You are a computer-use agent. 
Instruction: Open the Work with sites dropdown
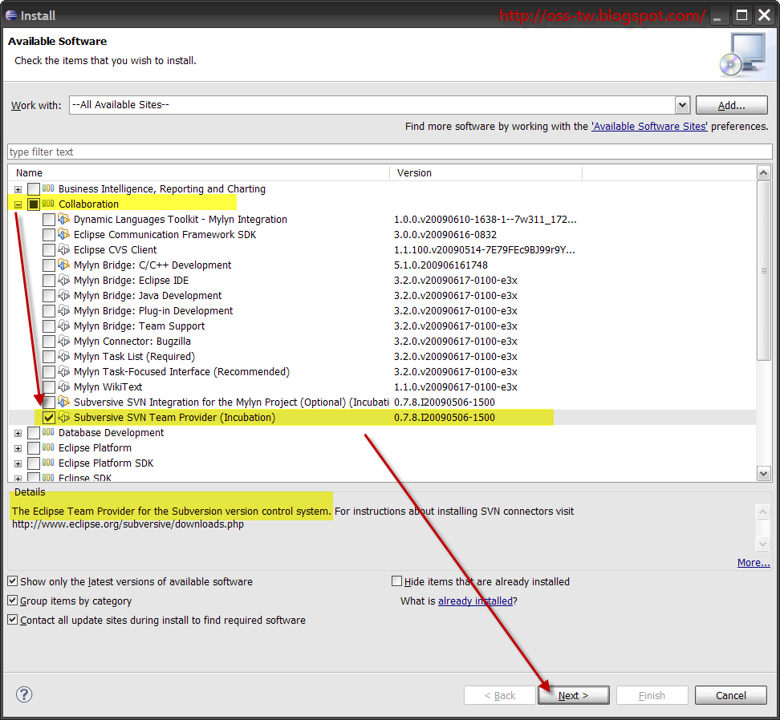[x=682, y=105]
